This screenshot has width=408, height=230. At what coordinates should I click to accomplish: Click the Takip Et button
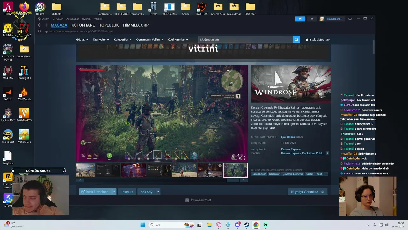point(127,192)
